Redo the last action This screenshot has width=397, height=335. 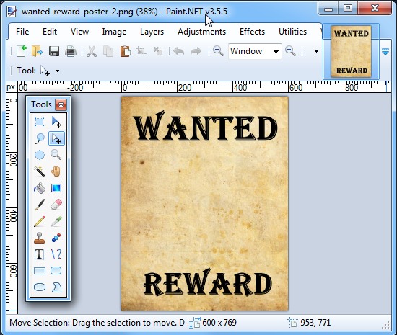tap(196, 51)
